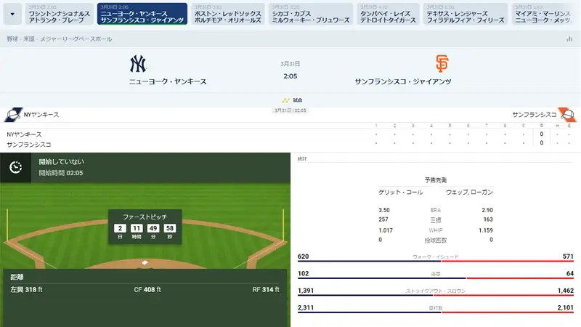Click the WHIP value 1.017

(386, 230)
